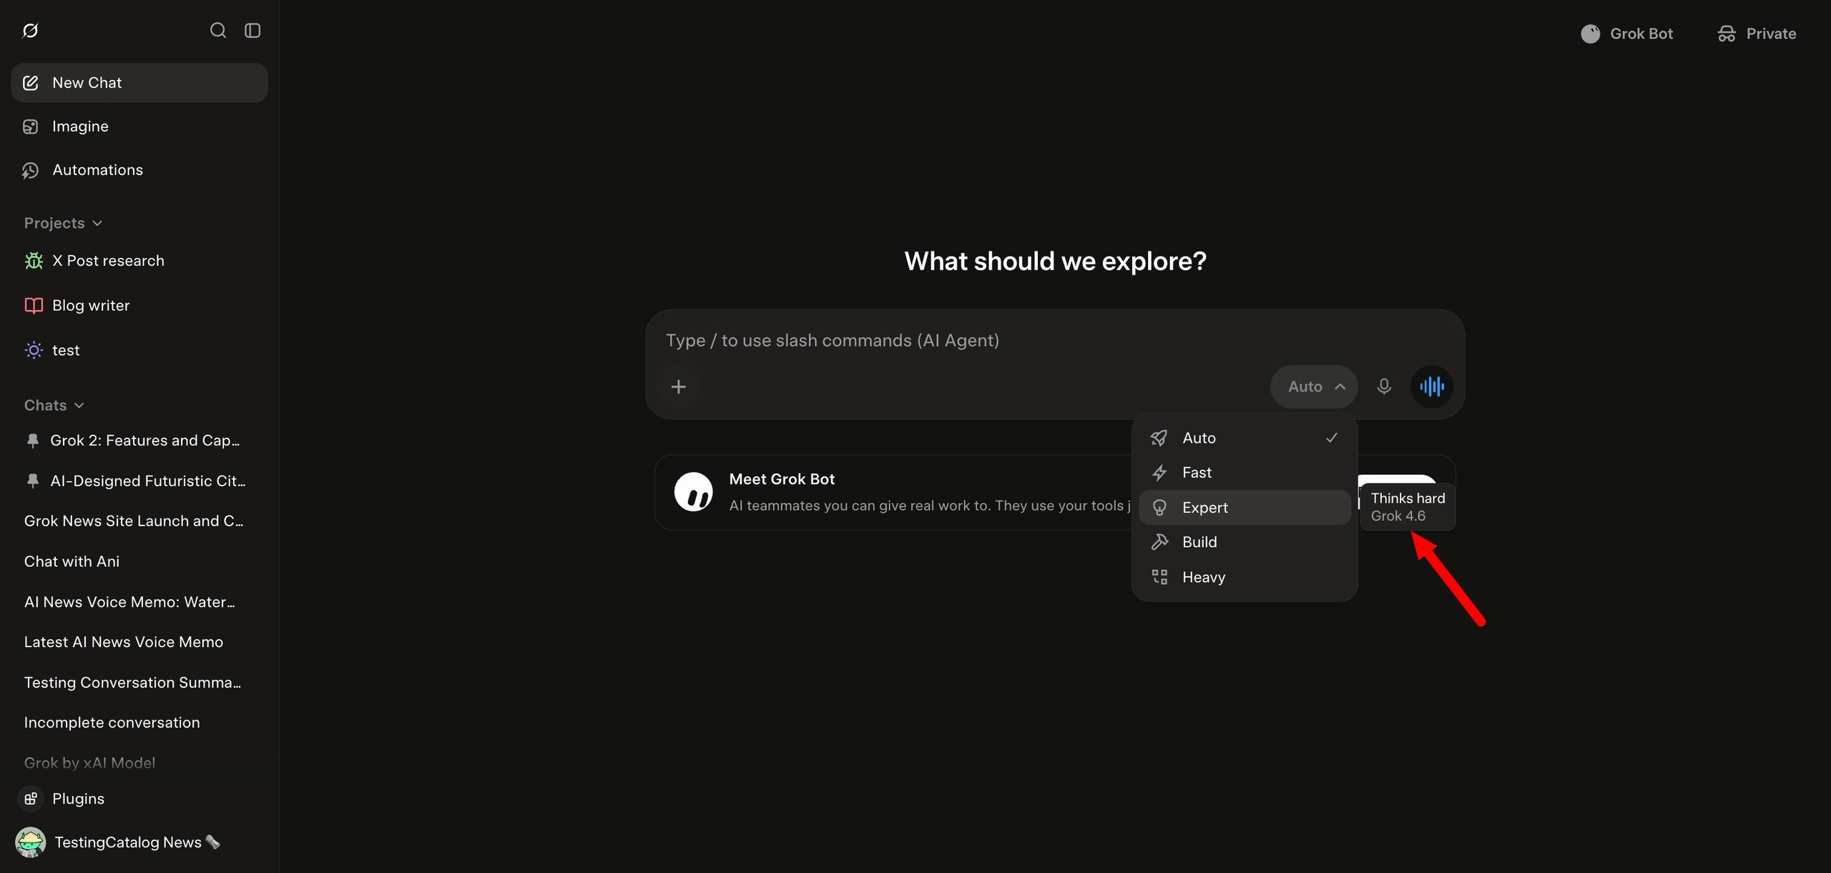The height and width of the screenshot is (873, 1831).
Task: Start voice mode waveform button
Action: (1432, 387)
